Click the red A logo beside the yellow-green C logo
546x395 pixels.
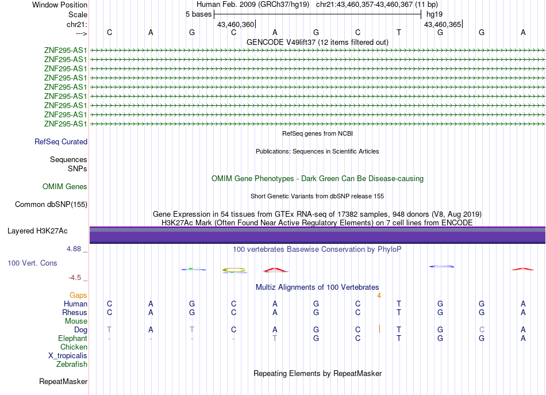point(275,270)
